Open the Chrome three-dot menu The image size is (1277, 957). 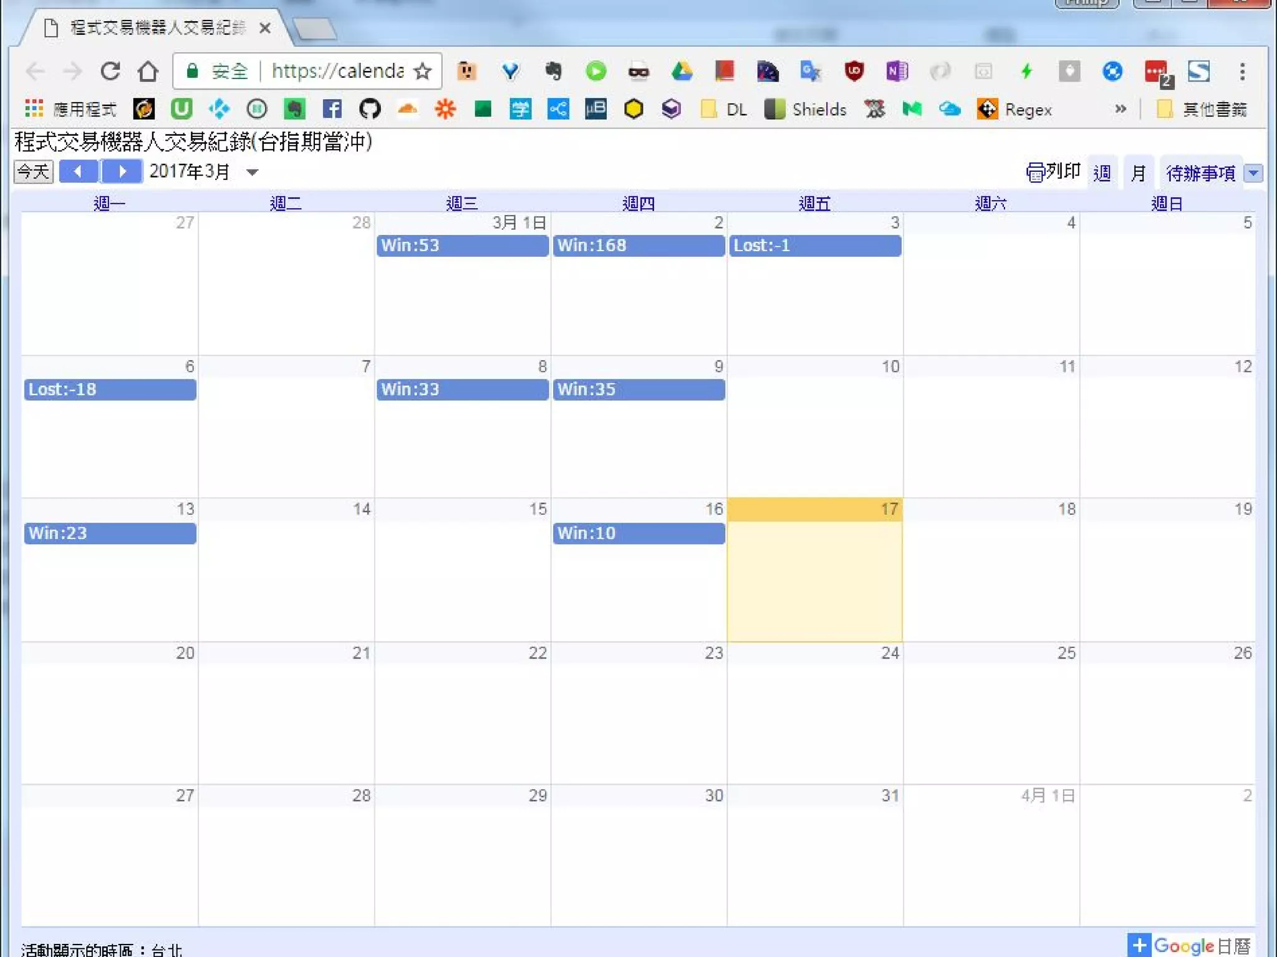click(x=1242, y=71)
